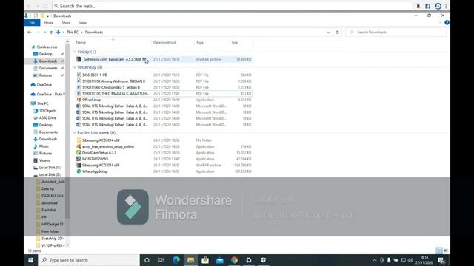Click navigation pane scrollbar up arrow
The image size is (474, 266).
tap(67, 41)
